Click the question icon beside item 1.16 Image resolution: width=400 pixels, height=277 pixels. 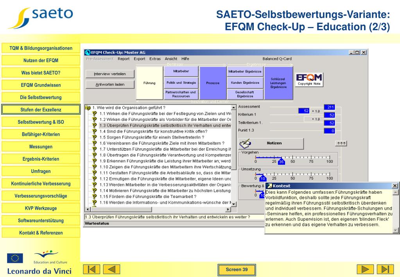point(94,202)
